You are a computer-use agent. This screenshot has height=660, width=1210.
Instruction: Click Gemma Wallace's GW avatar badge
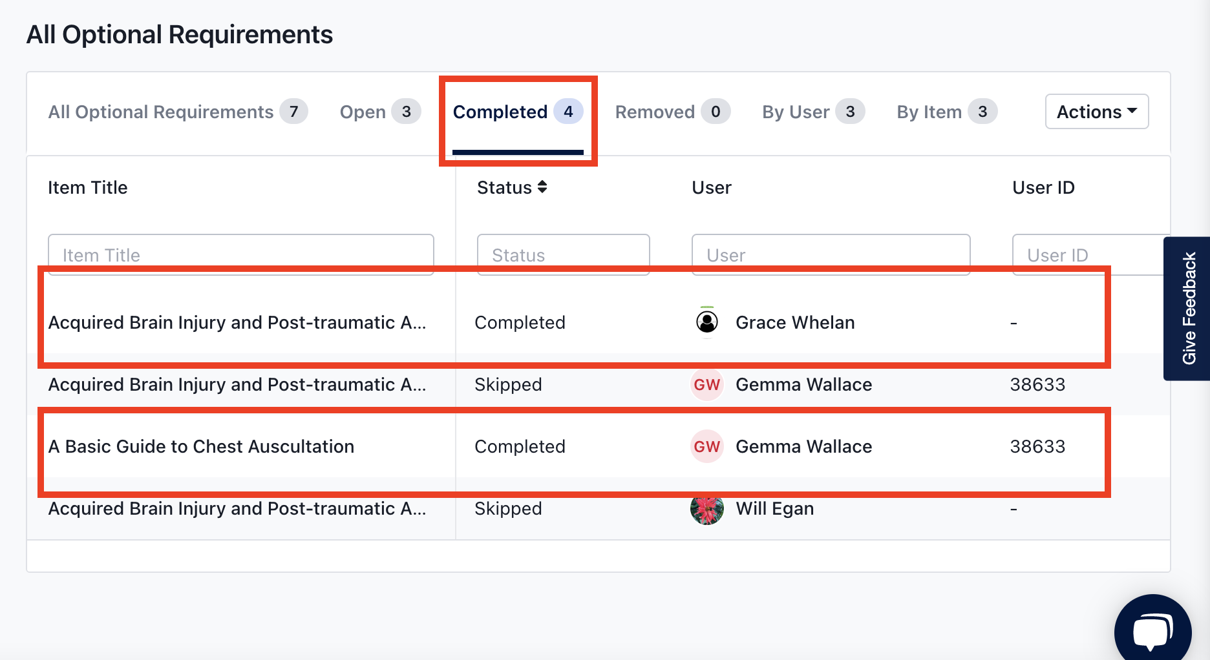707,446
